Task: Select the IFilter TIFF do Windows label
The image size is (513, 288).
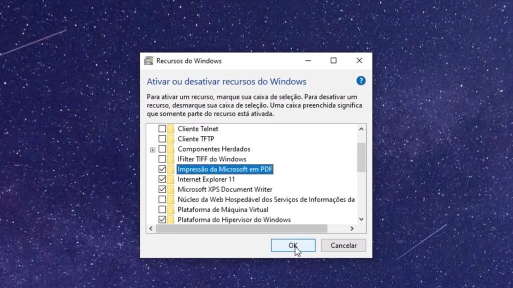Action: pyautogui.click(x=212, y=159)
